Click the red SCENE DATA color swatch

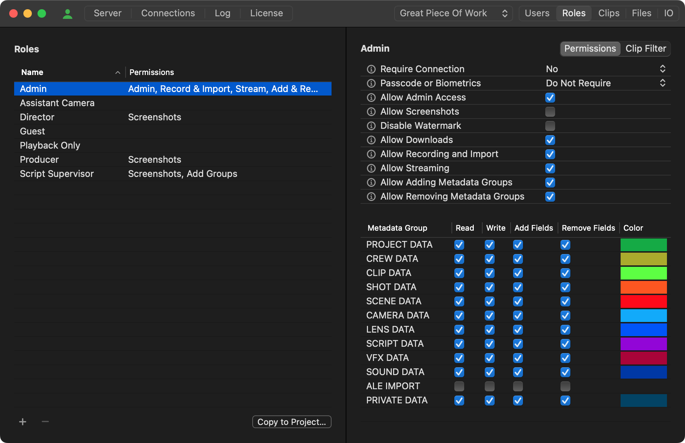(643, 301)
